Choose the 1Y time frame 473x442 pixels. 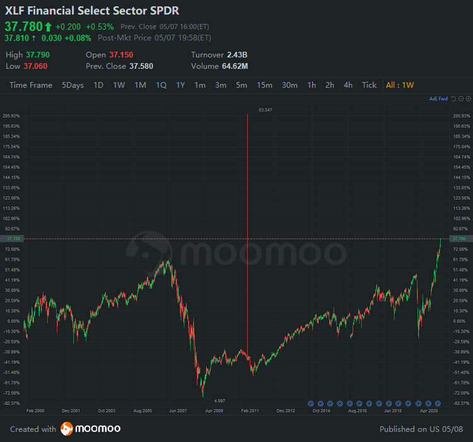180,85
